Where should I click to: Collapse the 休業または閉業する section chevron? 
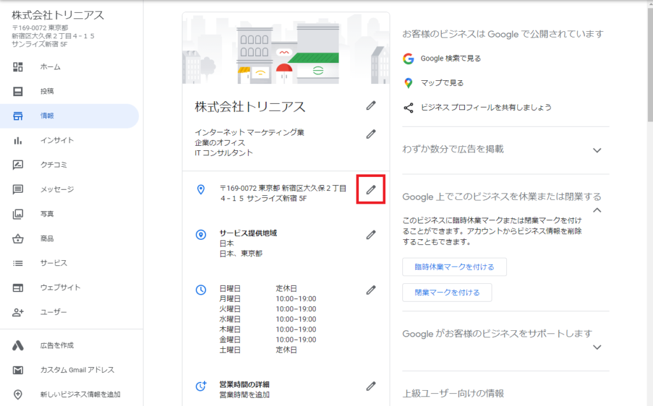(597, 210)
